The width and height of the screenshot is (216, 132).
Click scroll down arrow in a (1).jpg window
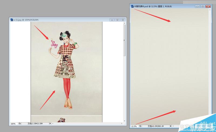click(124, 121)
